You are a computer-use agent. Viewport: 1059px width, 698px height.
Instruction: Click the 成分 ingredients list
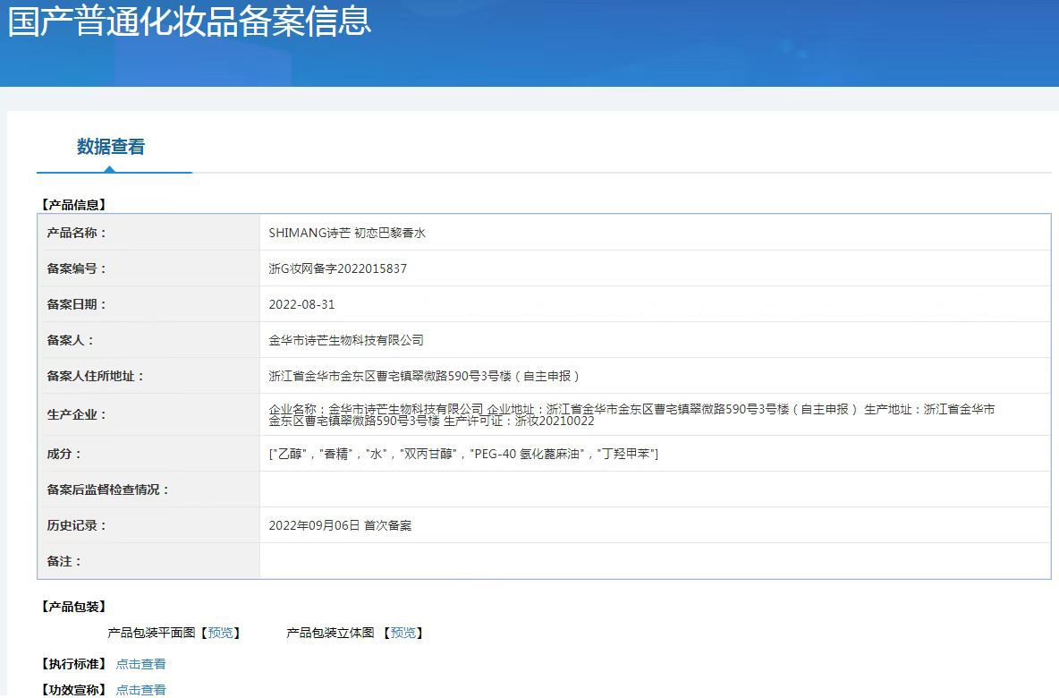[462, 454]
